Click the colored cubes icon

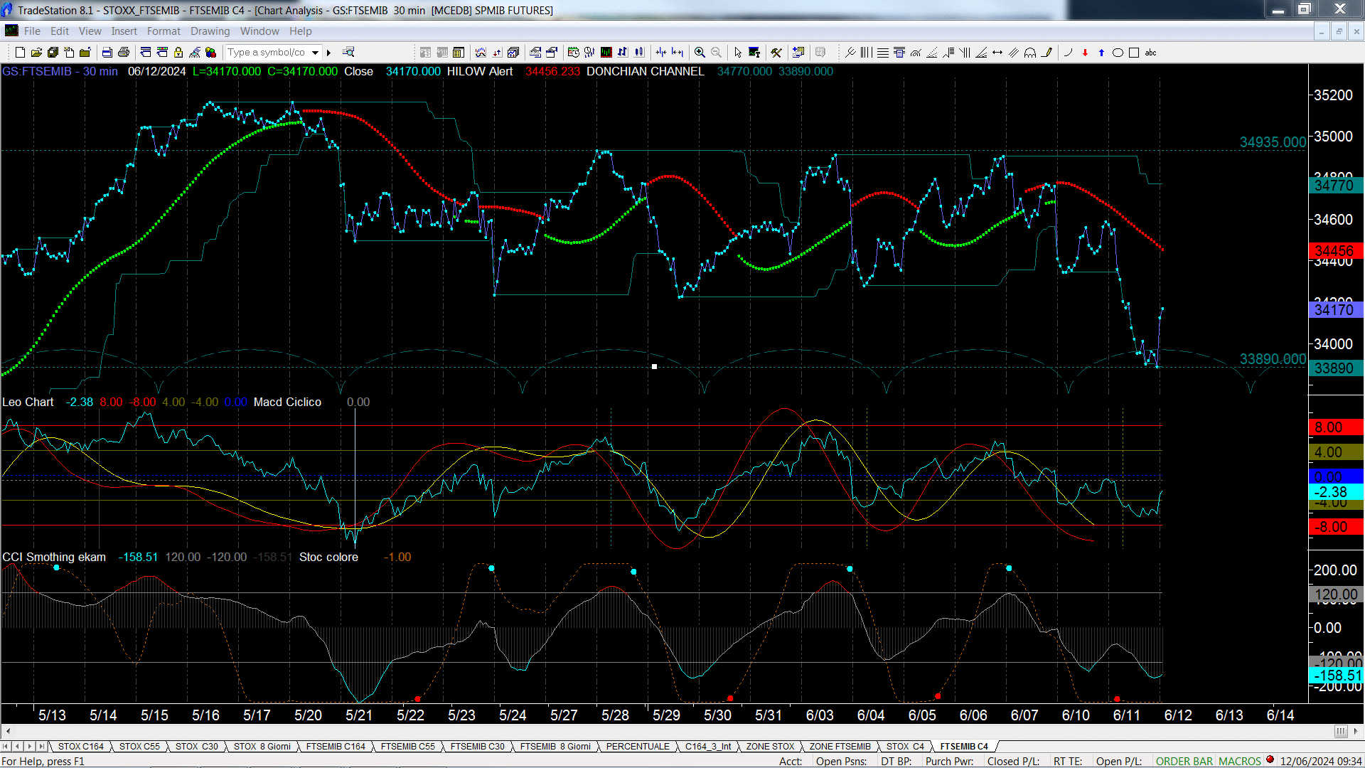pyautogui.click(x=211, y=53)
